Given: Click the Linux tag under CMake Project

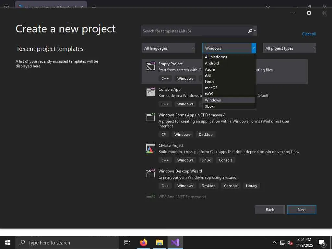Looking at the screenshot, I should pyautogui.click(x=206, y=160).
